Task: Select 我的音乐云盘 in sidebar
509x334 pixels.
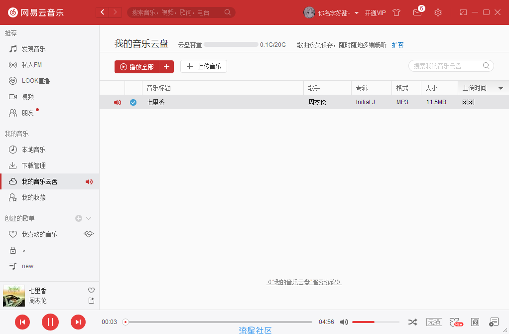Action: pyautogui.click(x=50, y=181)
